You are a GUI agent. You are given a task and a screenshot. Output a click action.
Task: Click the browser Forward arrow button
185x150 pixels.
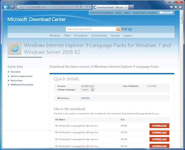[12, 7]
